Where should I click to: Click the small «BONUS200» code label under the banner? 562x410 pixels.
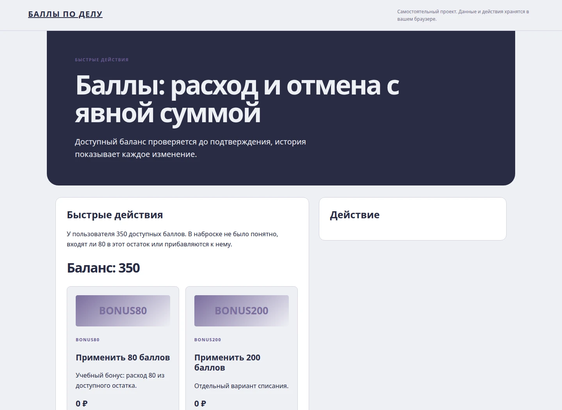click(208, 340)
